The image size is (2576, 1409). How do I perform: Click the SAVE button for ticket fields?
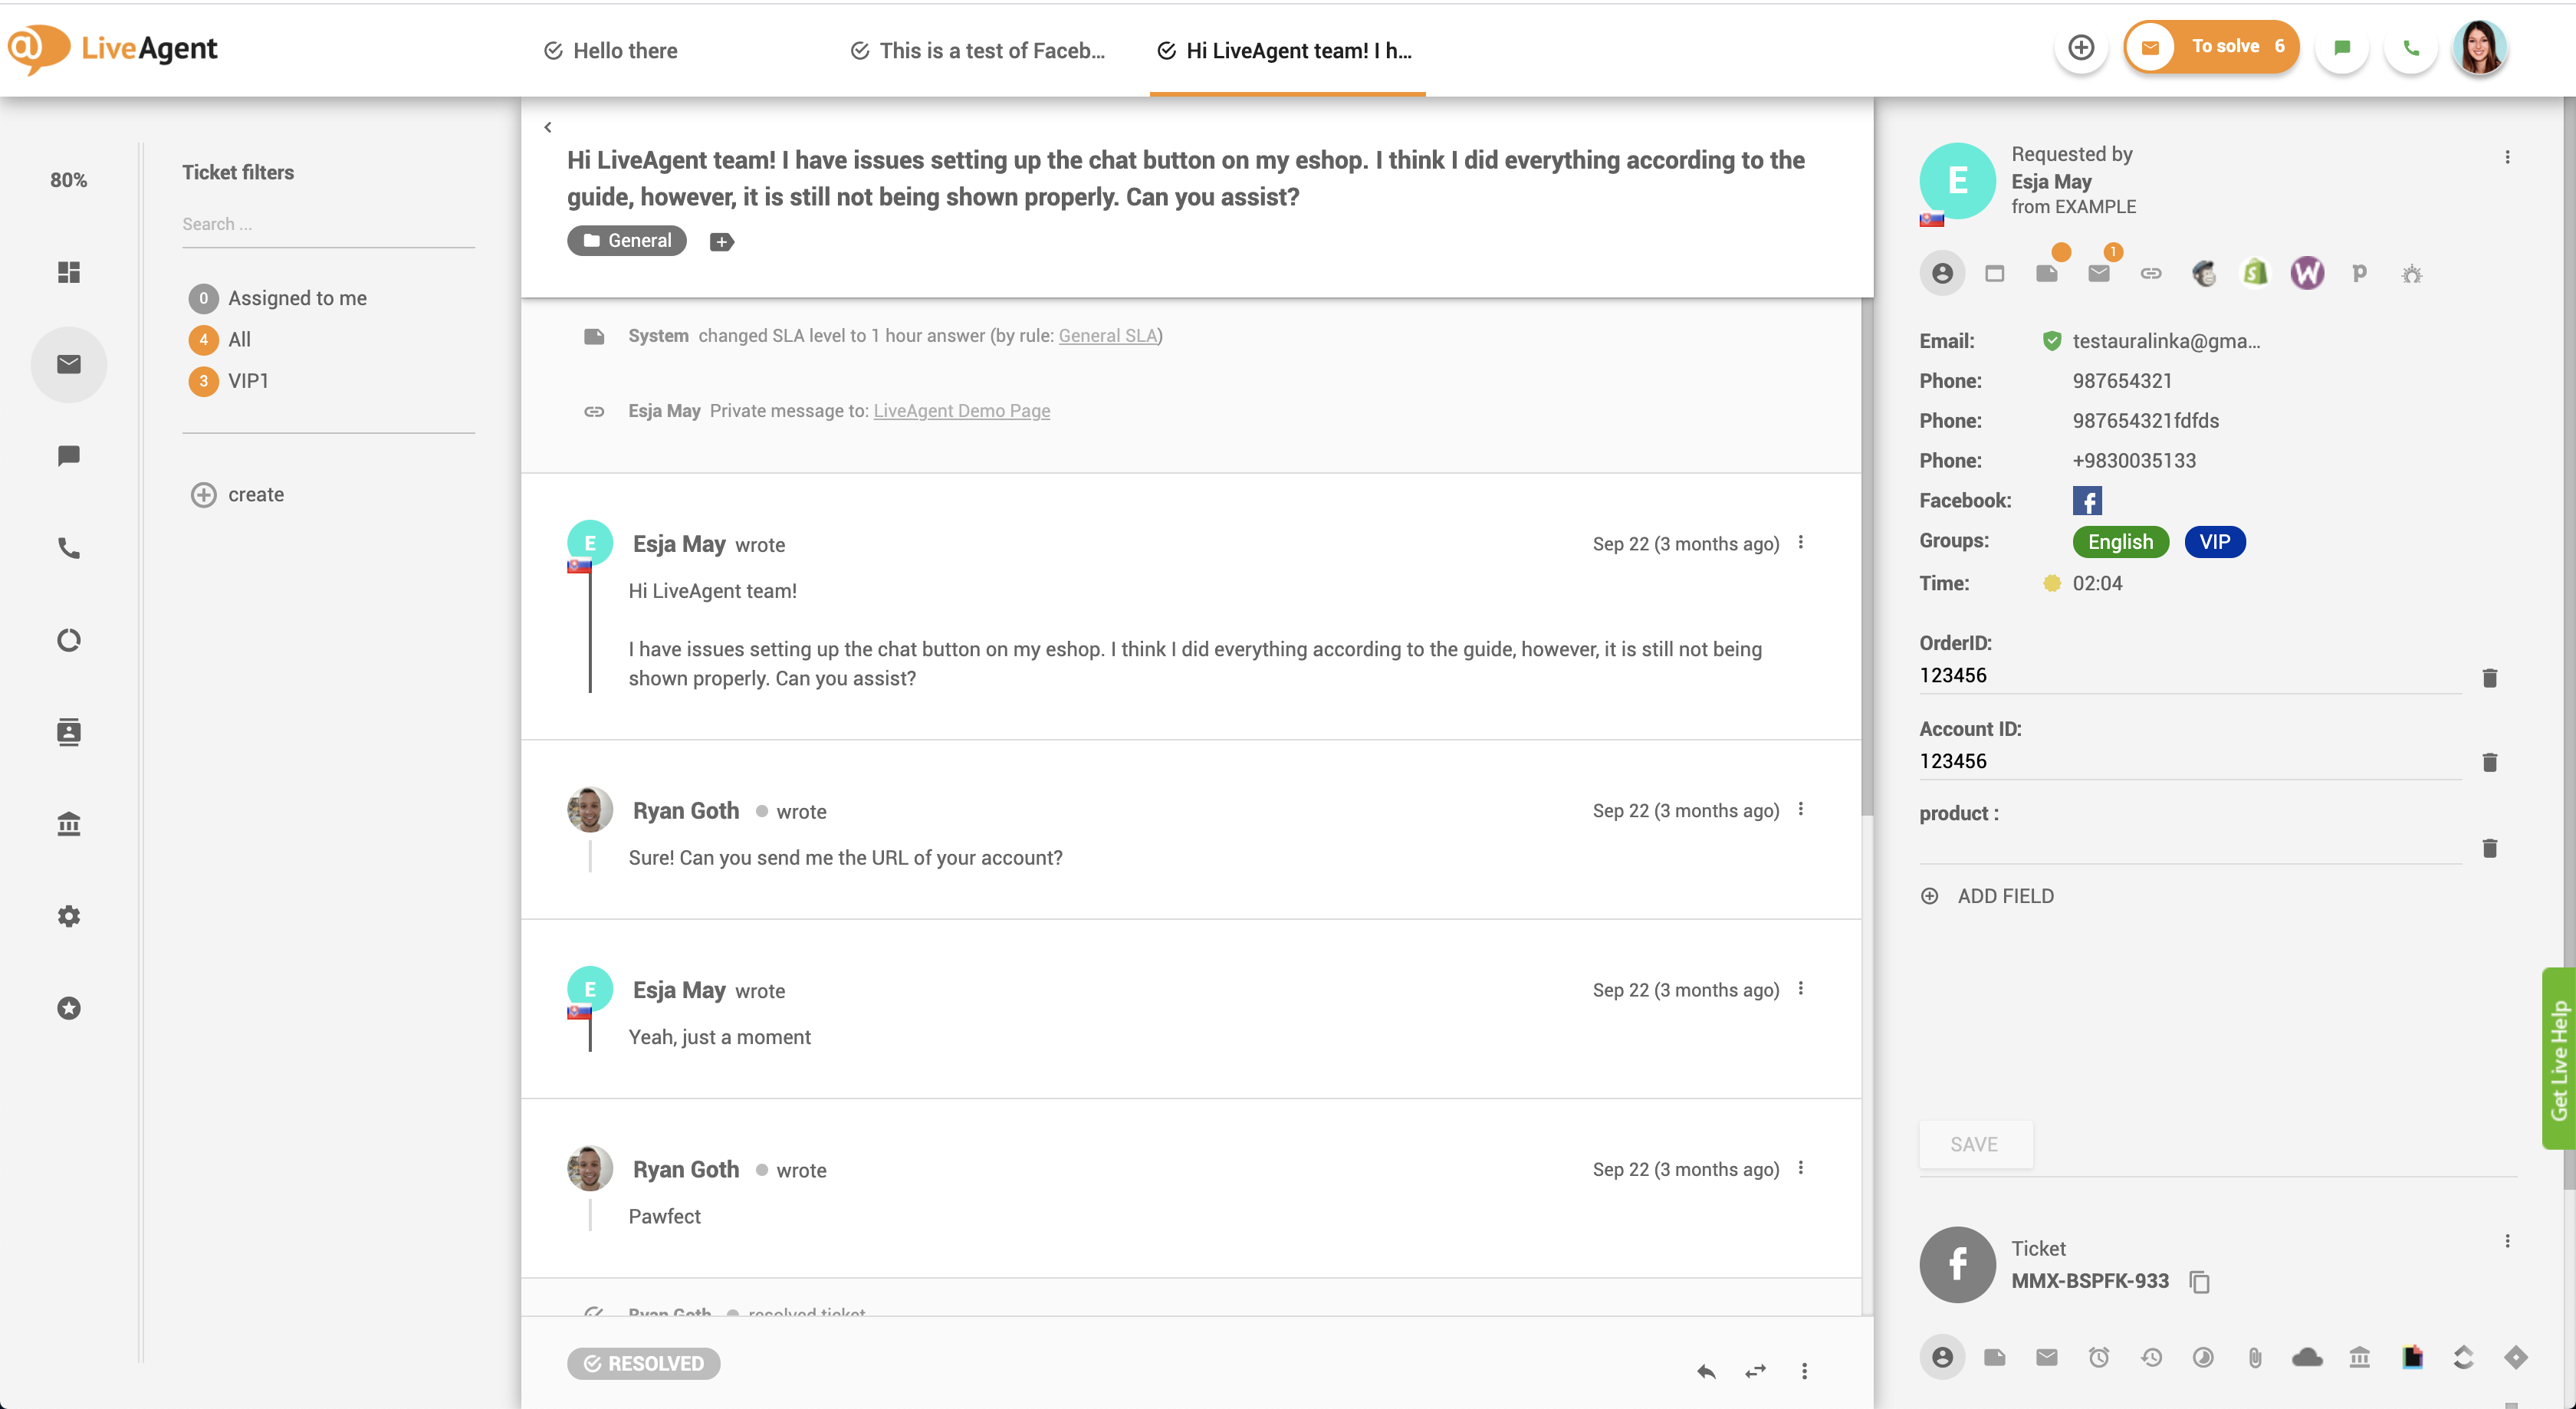coord(1974,1144)
